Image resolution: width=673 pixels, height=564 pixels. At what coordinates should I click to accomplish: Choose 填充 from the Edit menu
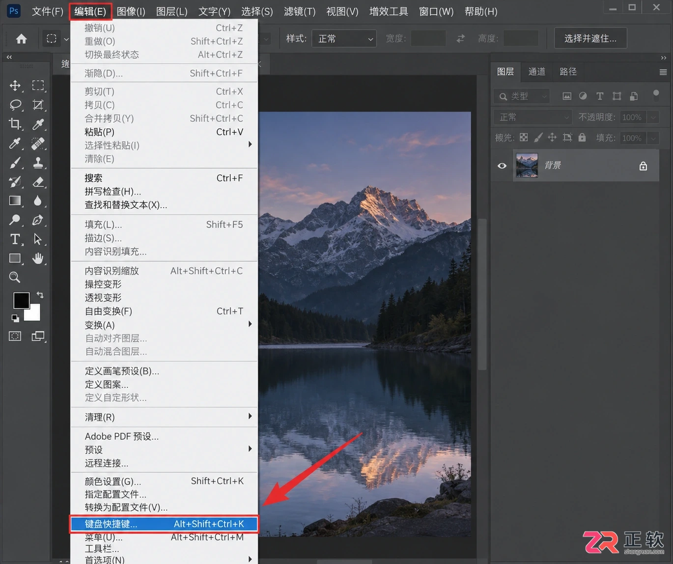point(164,225)
